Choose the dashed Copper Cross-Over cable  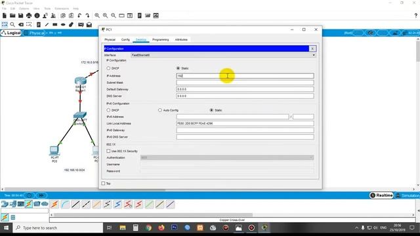point(86,205)
